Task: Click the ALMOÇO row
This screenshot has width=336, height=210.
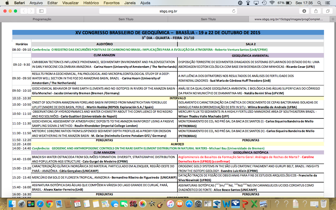Action: pyautogui.click(x=178, y=144)
